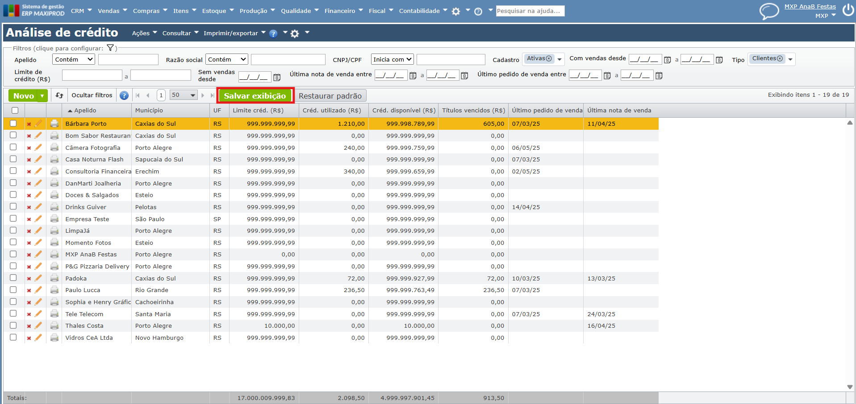Click the print icon for Thales Costa
Image resolution: width=856 pixels, height=404 pixels.
[54, 326]
